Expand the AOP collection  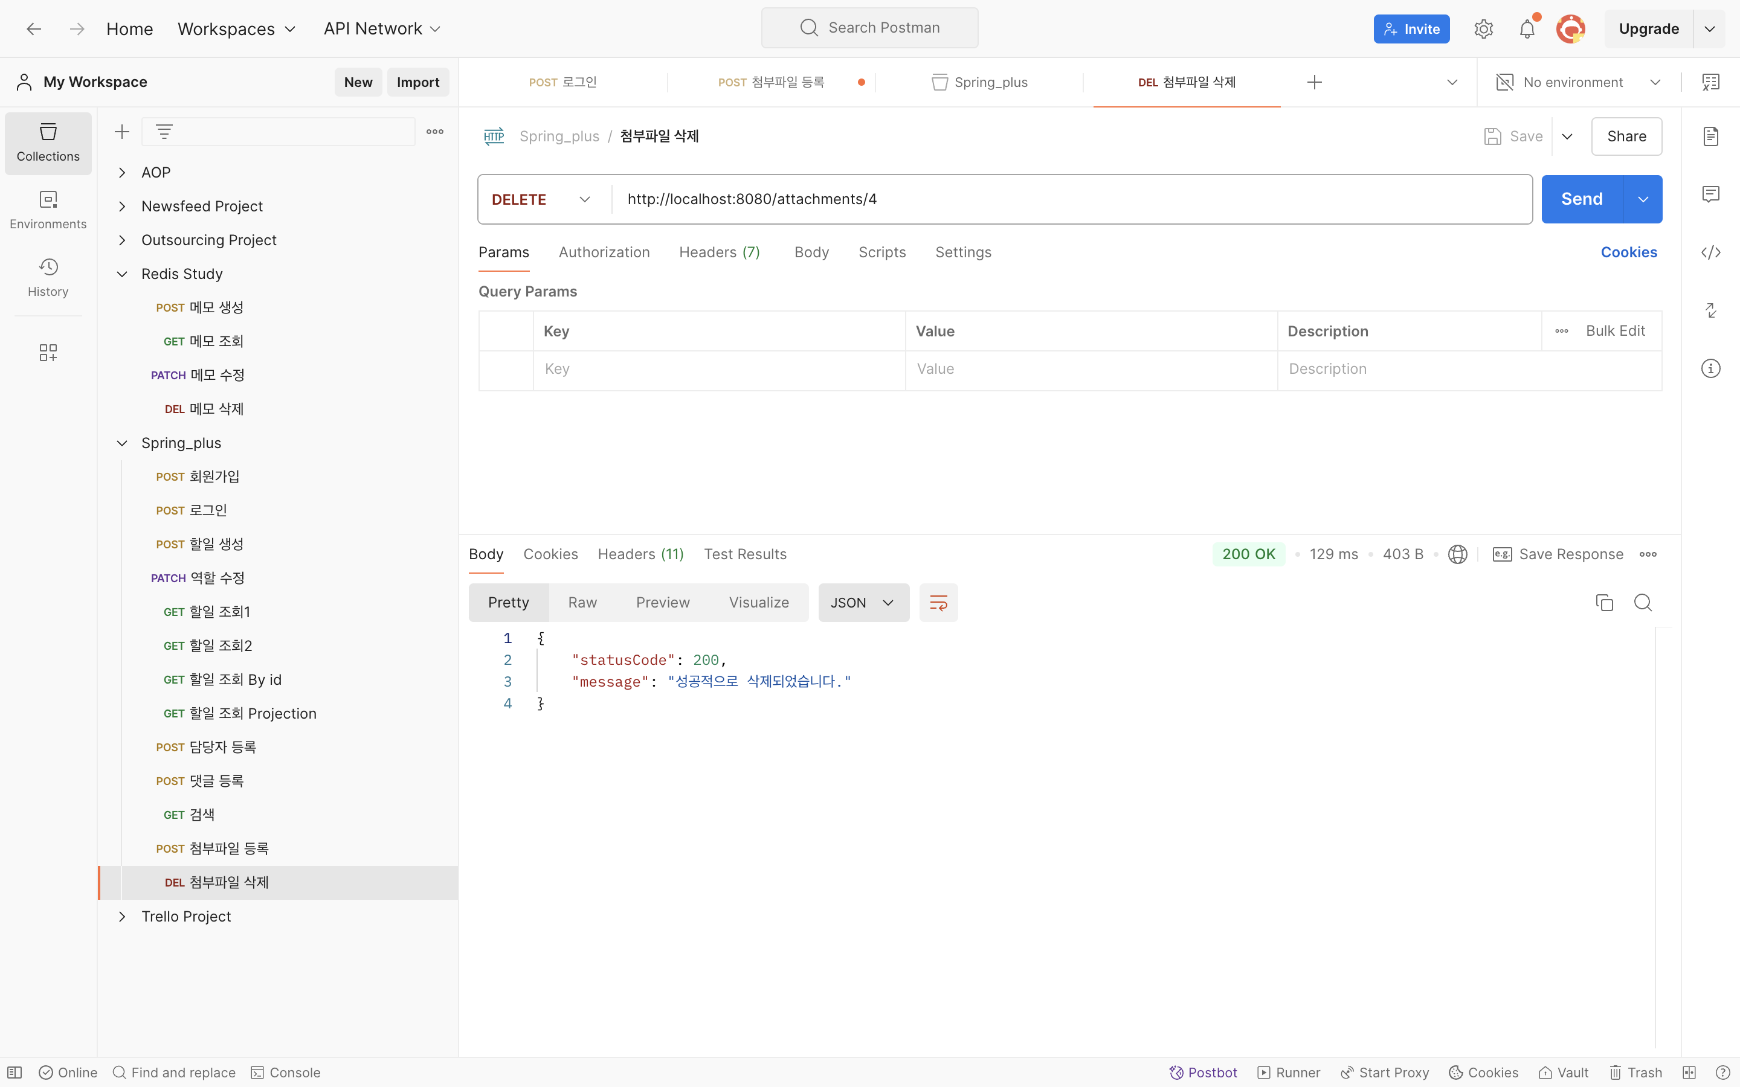coord(122,173)
